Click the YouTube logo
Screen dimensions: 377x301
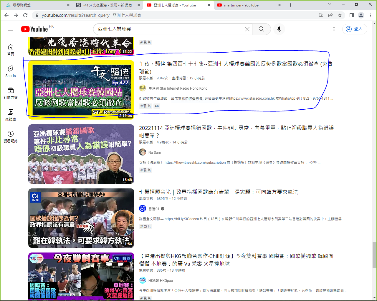[34, 29]
